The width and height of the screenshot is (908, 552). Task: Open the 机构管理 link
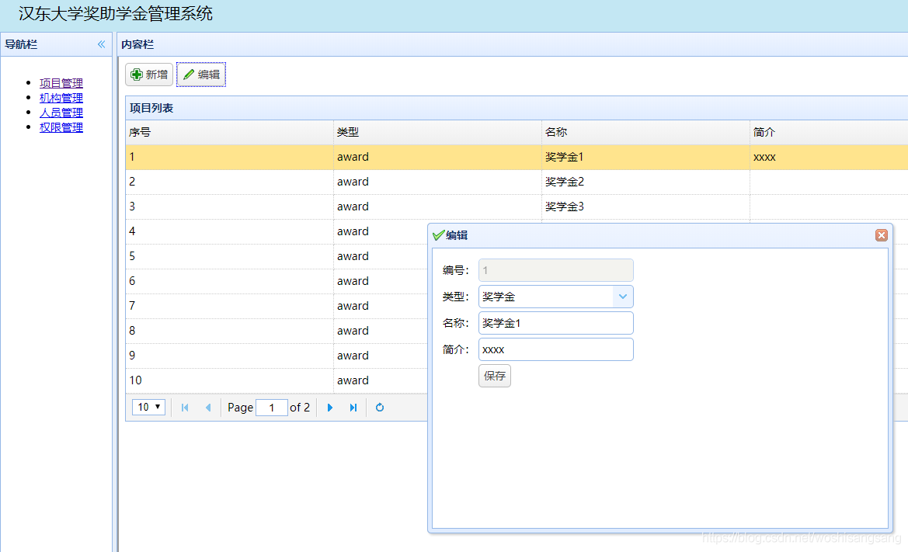tap(61, 98)
